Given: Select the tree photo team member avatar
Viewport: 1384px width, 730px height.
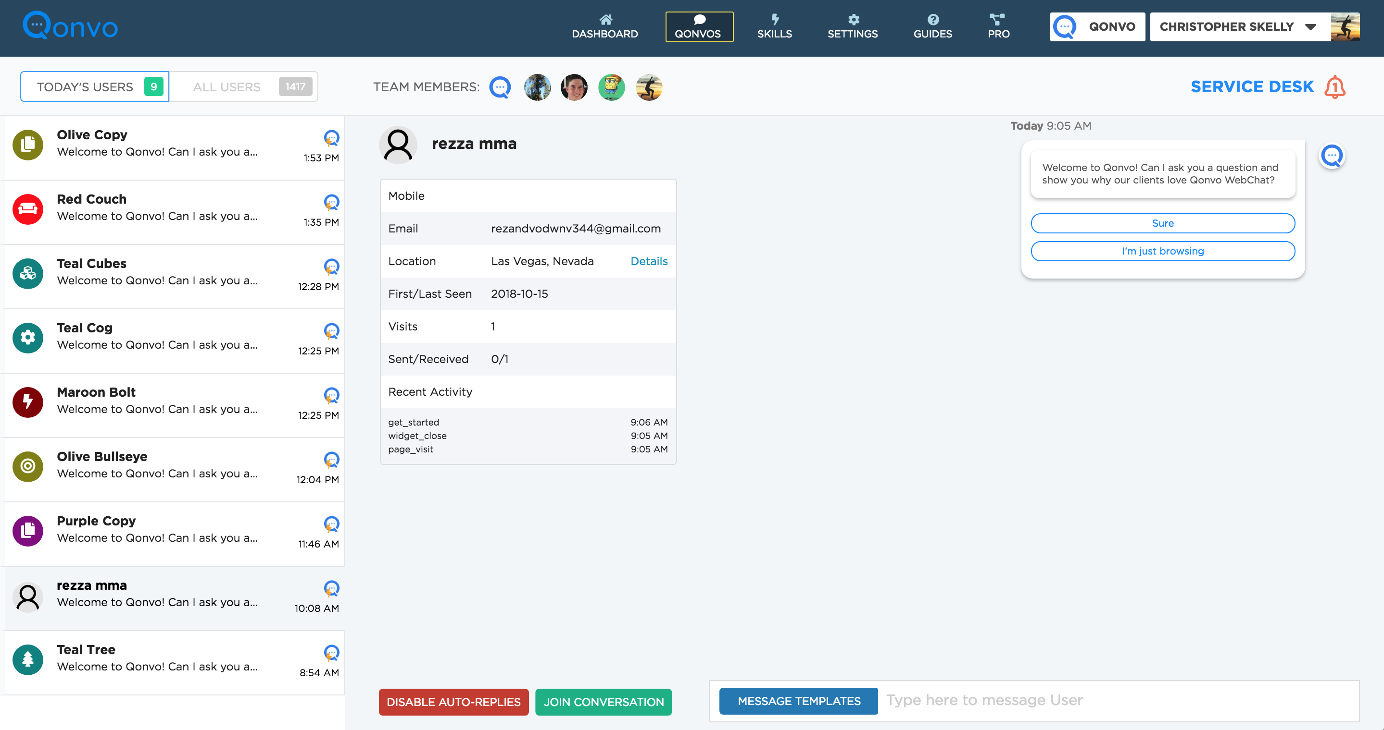Looking at the screenshot, I should click(x=537, y=87).
